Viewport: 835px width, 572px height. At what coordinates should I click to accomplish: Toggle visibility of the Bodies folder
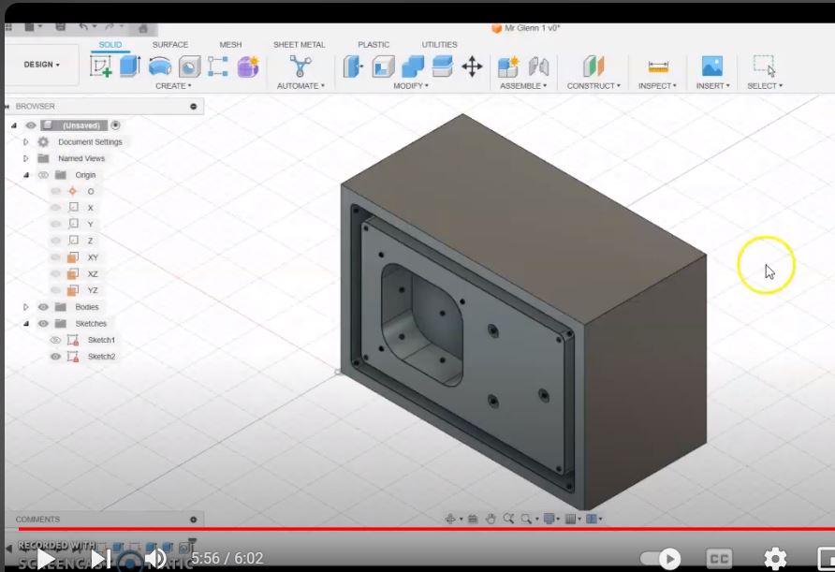point(43,307)
